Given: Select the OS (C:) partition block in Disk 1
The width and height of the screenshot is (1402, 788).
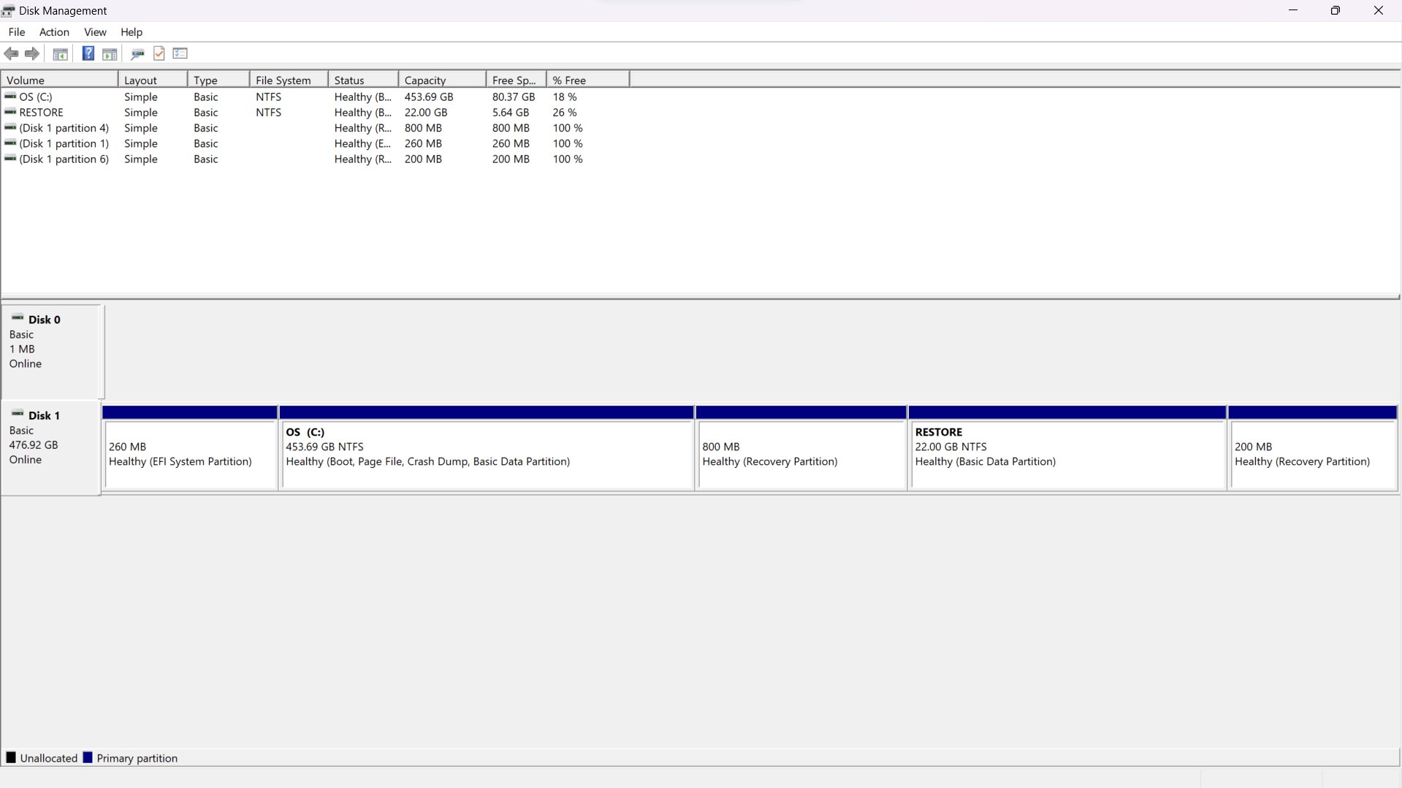Looking at the screenshot, I should [487, 448].
